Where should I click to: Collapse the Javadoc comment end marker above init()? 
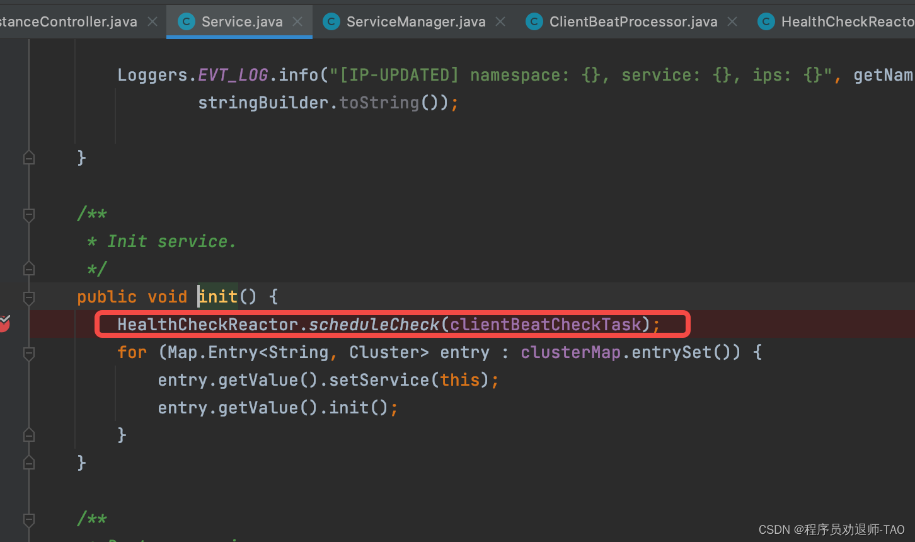click(29, 269)
